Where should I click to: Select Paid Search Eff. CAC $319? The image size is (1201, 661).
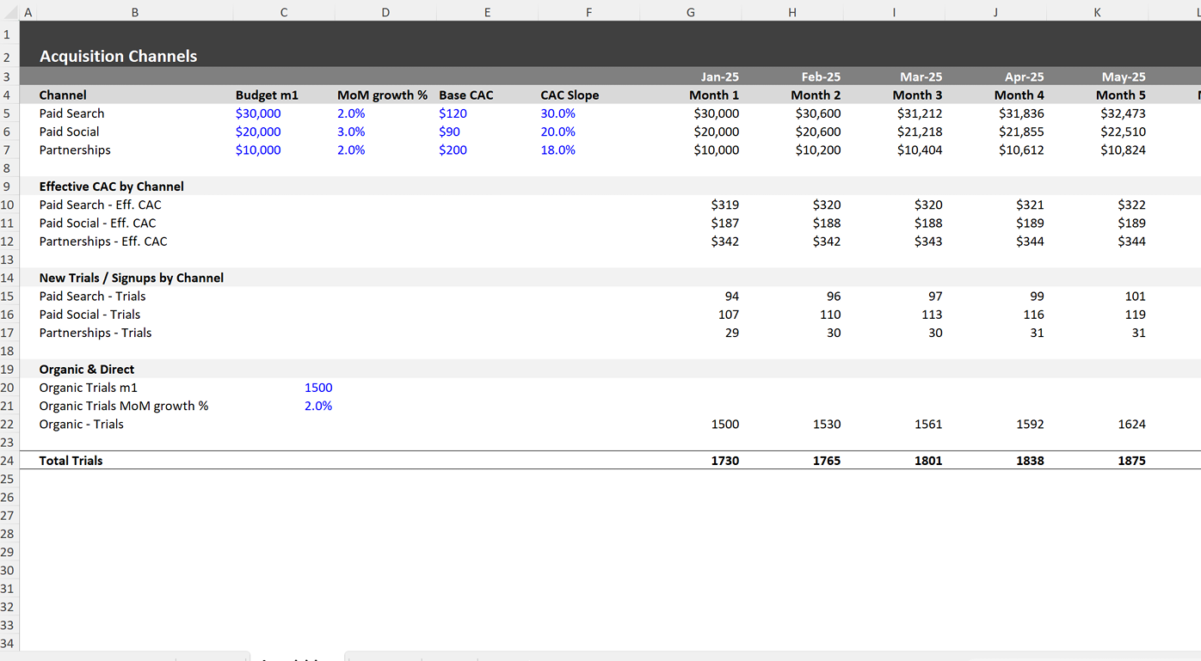pyautogui.click(x=725, y=205)
